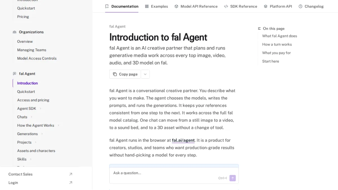
Task: Expand the Skills section chevron
Action: [x=31, y=159]
